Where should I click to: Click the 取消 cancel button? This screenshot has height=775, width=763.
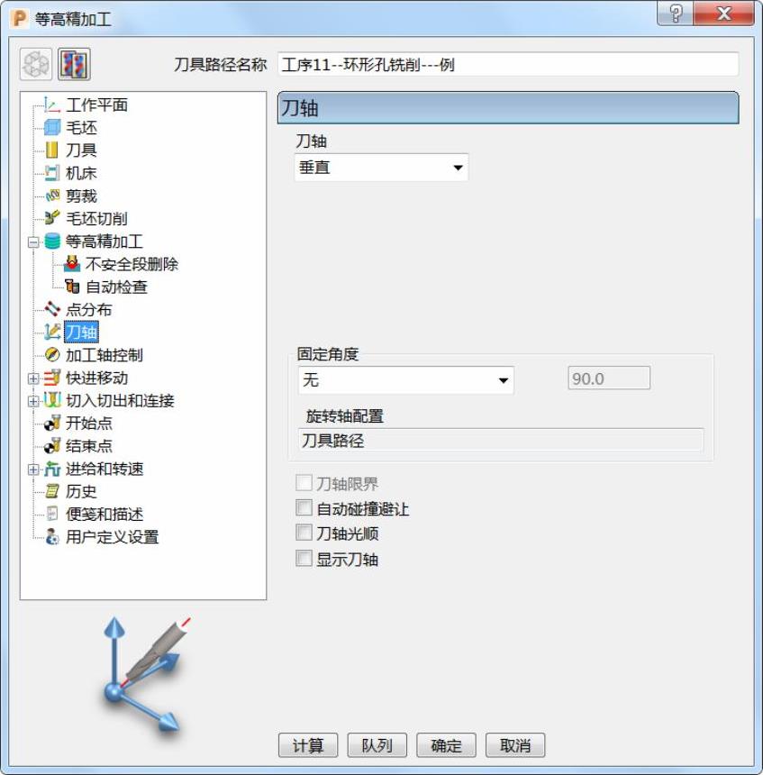515,745
